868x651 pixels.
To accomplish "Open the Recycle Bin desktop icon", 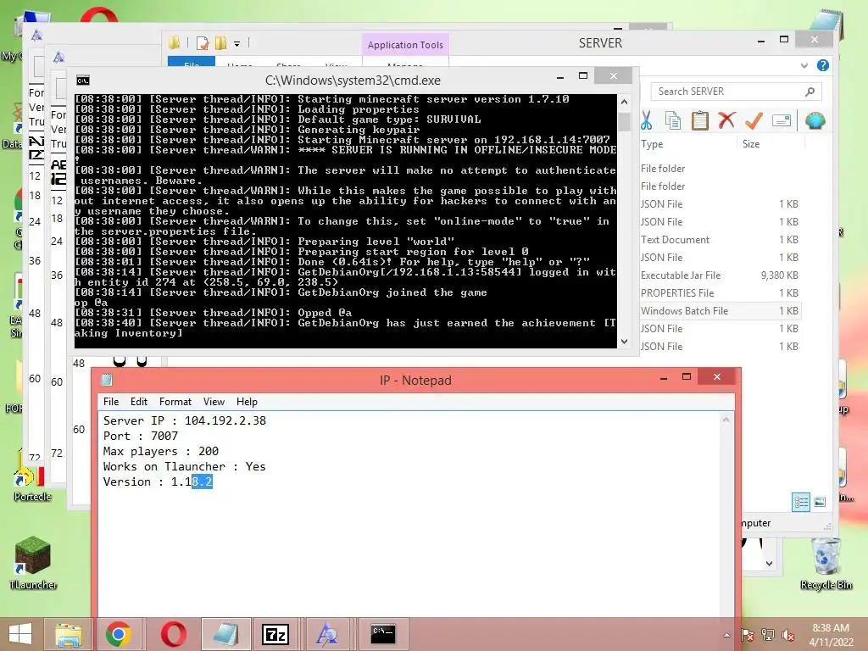I will pos(826,564).
